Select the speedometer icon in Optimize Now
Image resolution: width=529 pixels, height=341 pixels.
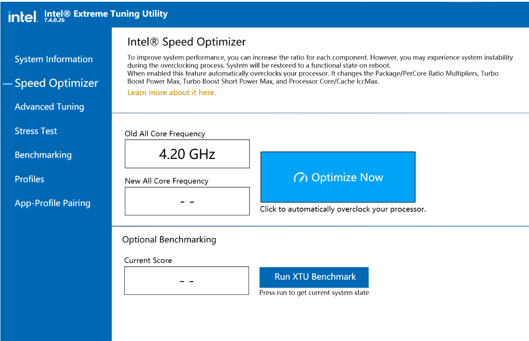(300, 177)
